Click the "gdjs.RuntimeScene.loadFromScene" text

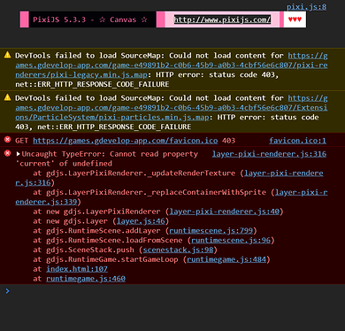coord(114,241)
